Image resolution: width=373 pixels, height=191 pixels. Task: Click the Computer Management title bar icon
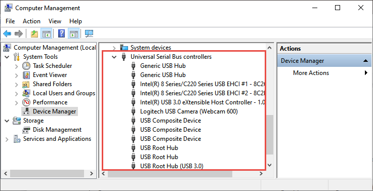pyautogui.click(x=9, y=8)
